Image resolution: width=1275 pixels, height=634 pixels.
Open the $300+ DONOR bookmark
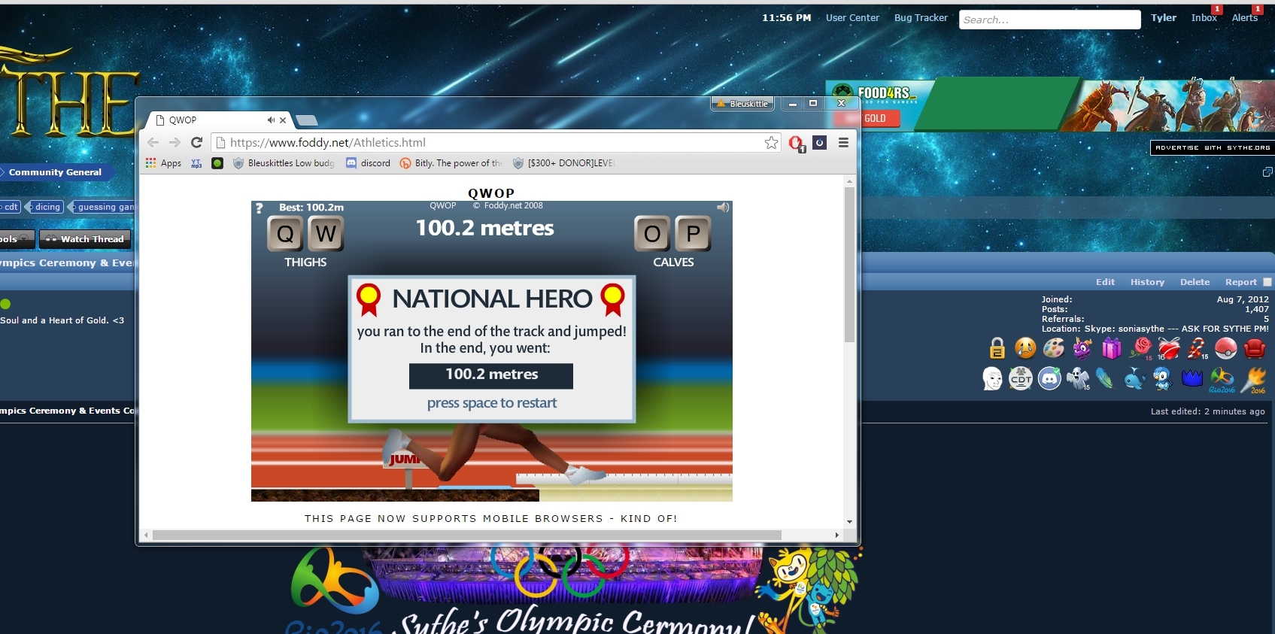click(x=563, y=163)
